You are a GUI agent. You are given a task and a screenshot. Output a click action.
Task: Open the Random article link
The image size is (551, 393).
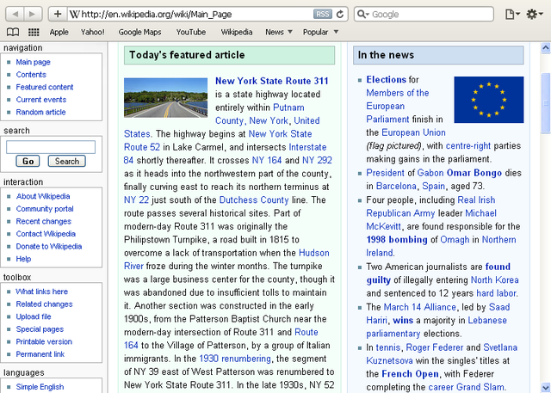(x=40, y=112)
